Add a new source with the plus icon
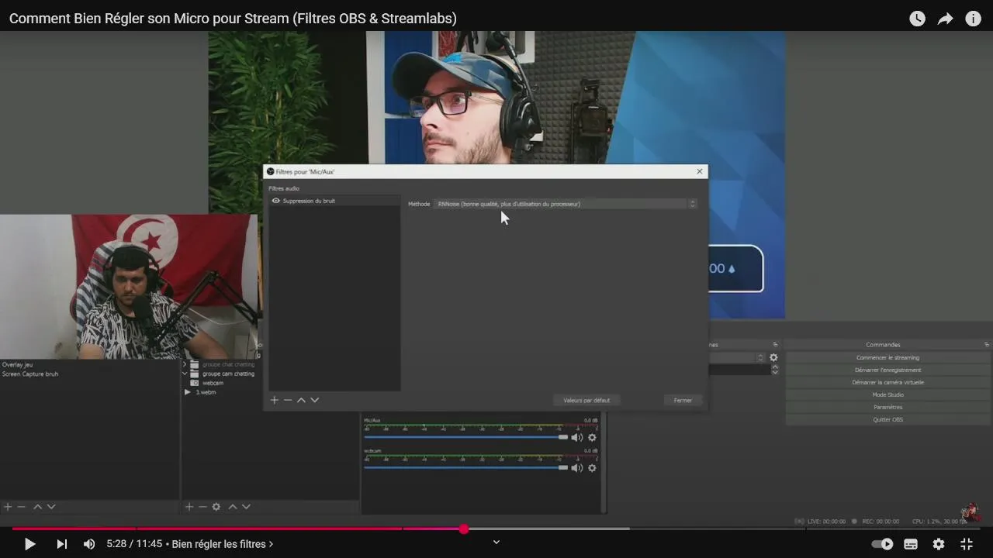This screenshot has width=993, height=558. click(189, 507)
